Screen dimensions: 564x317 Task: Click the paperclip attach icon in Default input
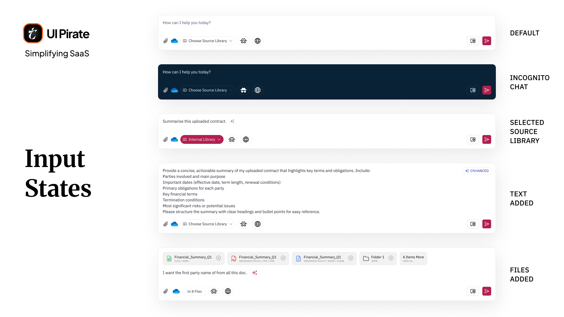point(166,41)
